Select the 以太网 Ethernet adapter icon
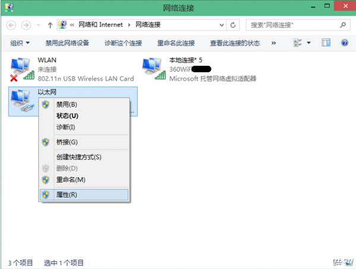Image resolution: width=356 pixels, height=269 pixels. [x=22, y=101]
